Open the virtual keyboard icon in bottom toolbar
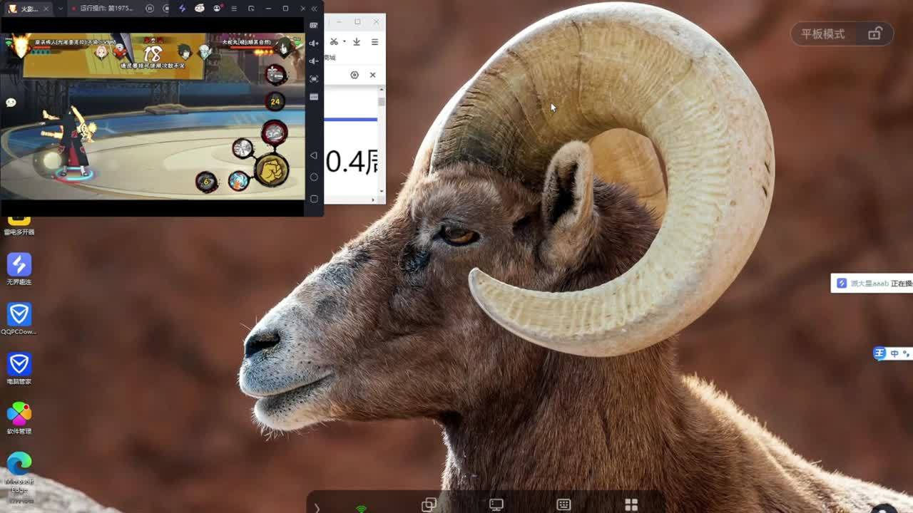913x513 pixels. (x=563, y=504)
